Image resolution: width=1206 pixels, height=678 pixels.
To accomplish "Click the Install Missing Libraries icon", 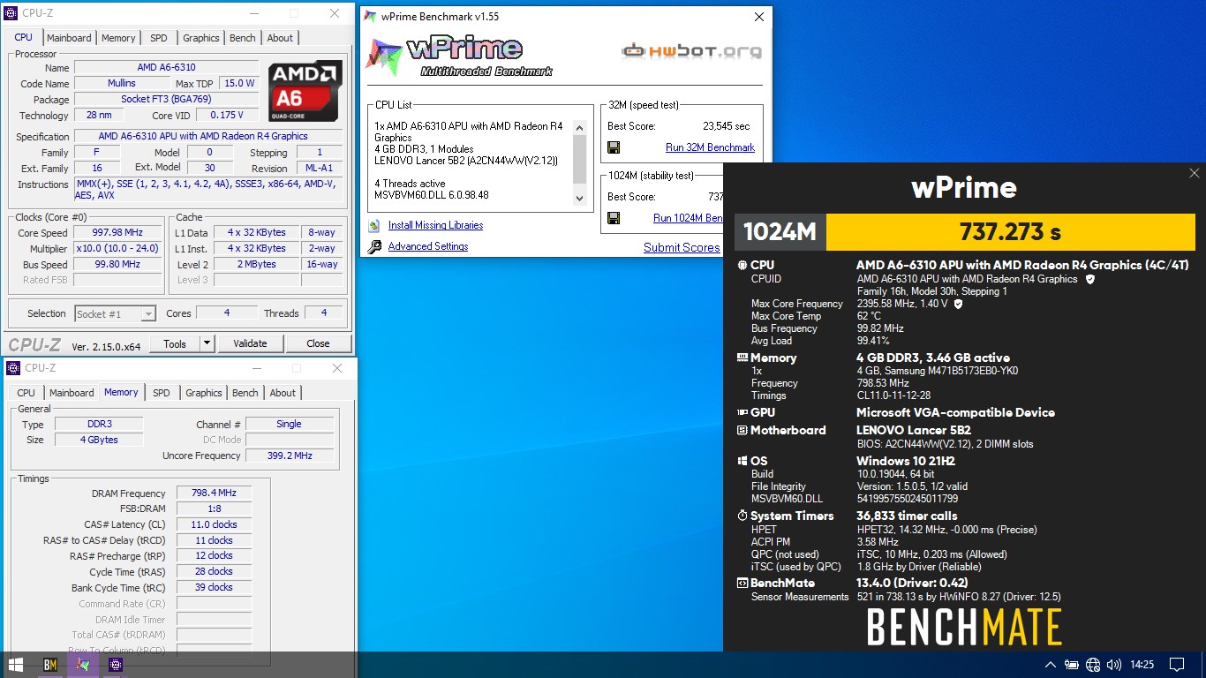I will pyautogui.click(x=374, y=225).
